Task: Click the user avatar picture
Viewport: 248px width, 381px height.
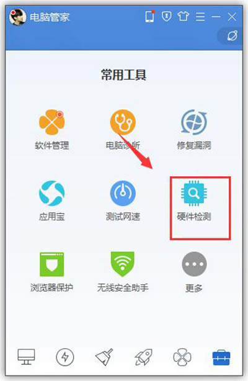Action: [17, 17]
